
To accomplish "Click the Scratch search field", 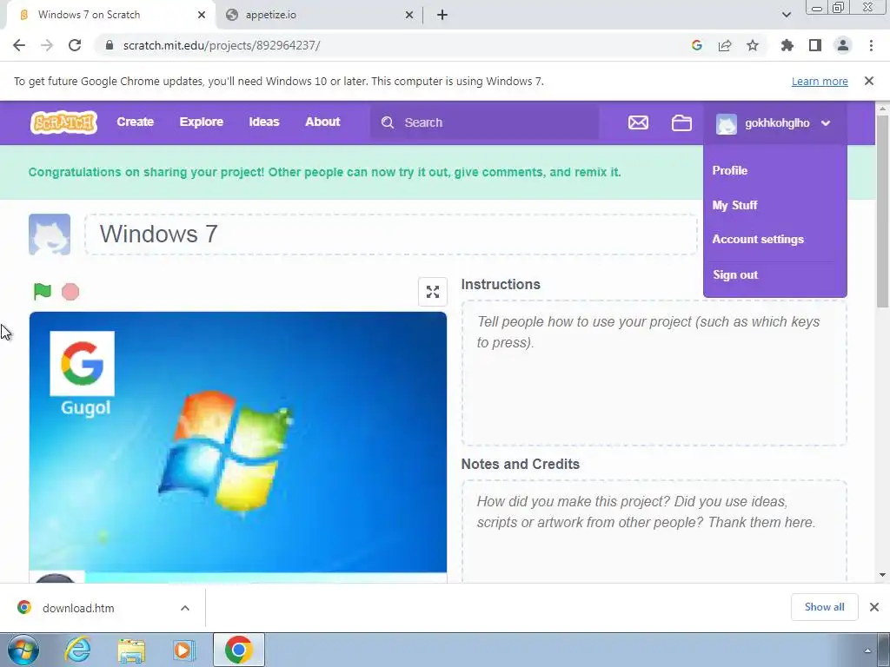I will click(484, 122).
